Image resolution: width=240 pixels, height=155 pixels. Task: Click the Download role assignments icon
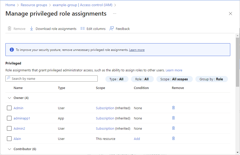[x=32, y=29]
